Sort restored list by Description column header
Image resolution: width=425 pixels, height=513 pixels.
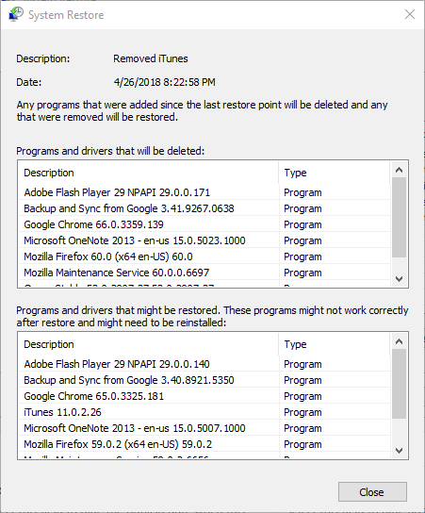[149, 344]
